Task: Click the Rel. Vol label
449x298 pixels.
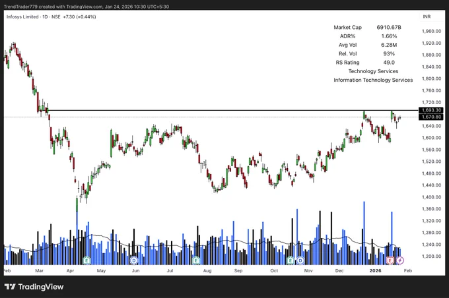Action: point(347,54)
